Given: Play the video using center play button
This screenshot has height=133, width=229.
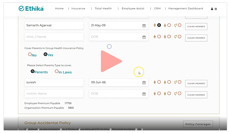Looking at the screenshot, I should coord(110,61).
